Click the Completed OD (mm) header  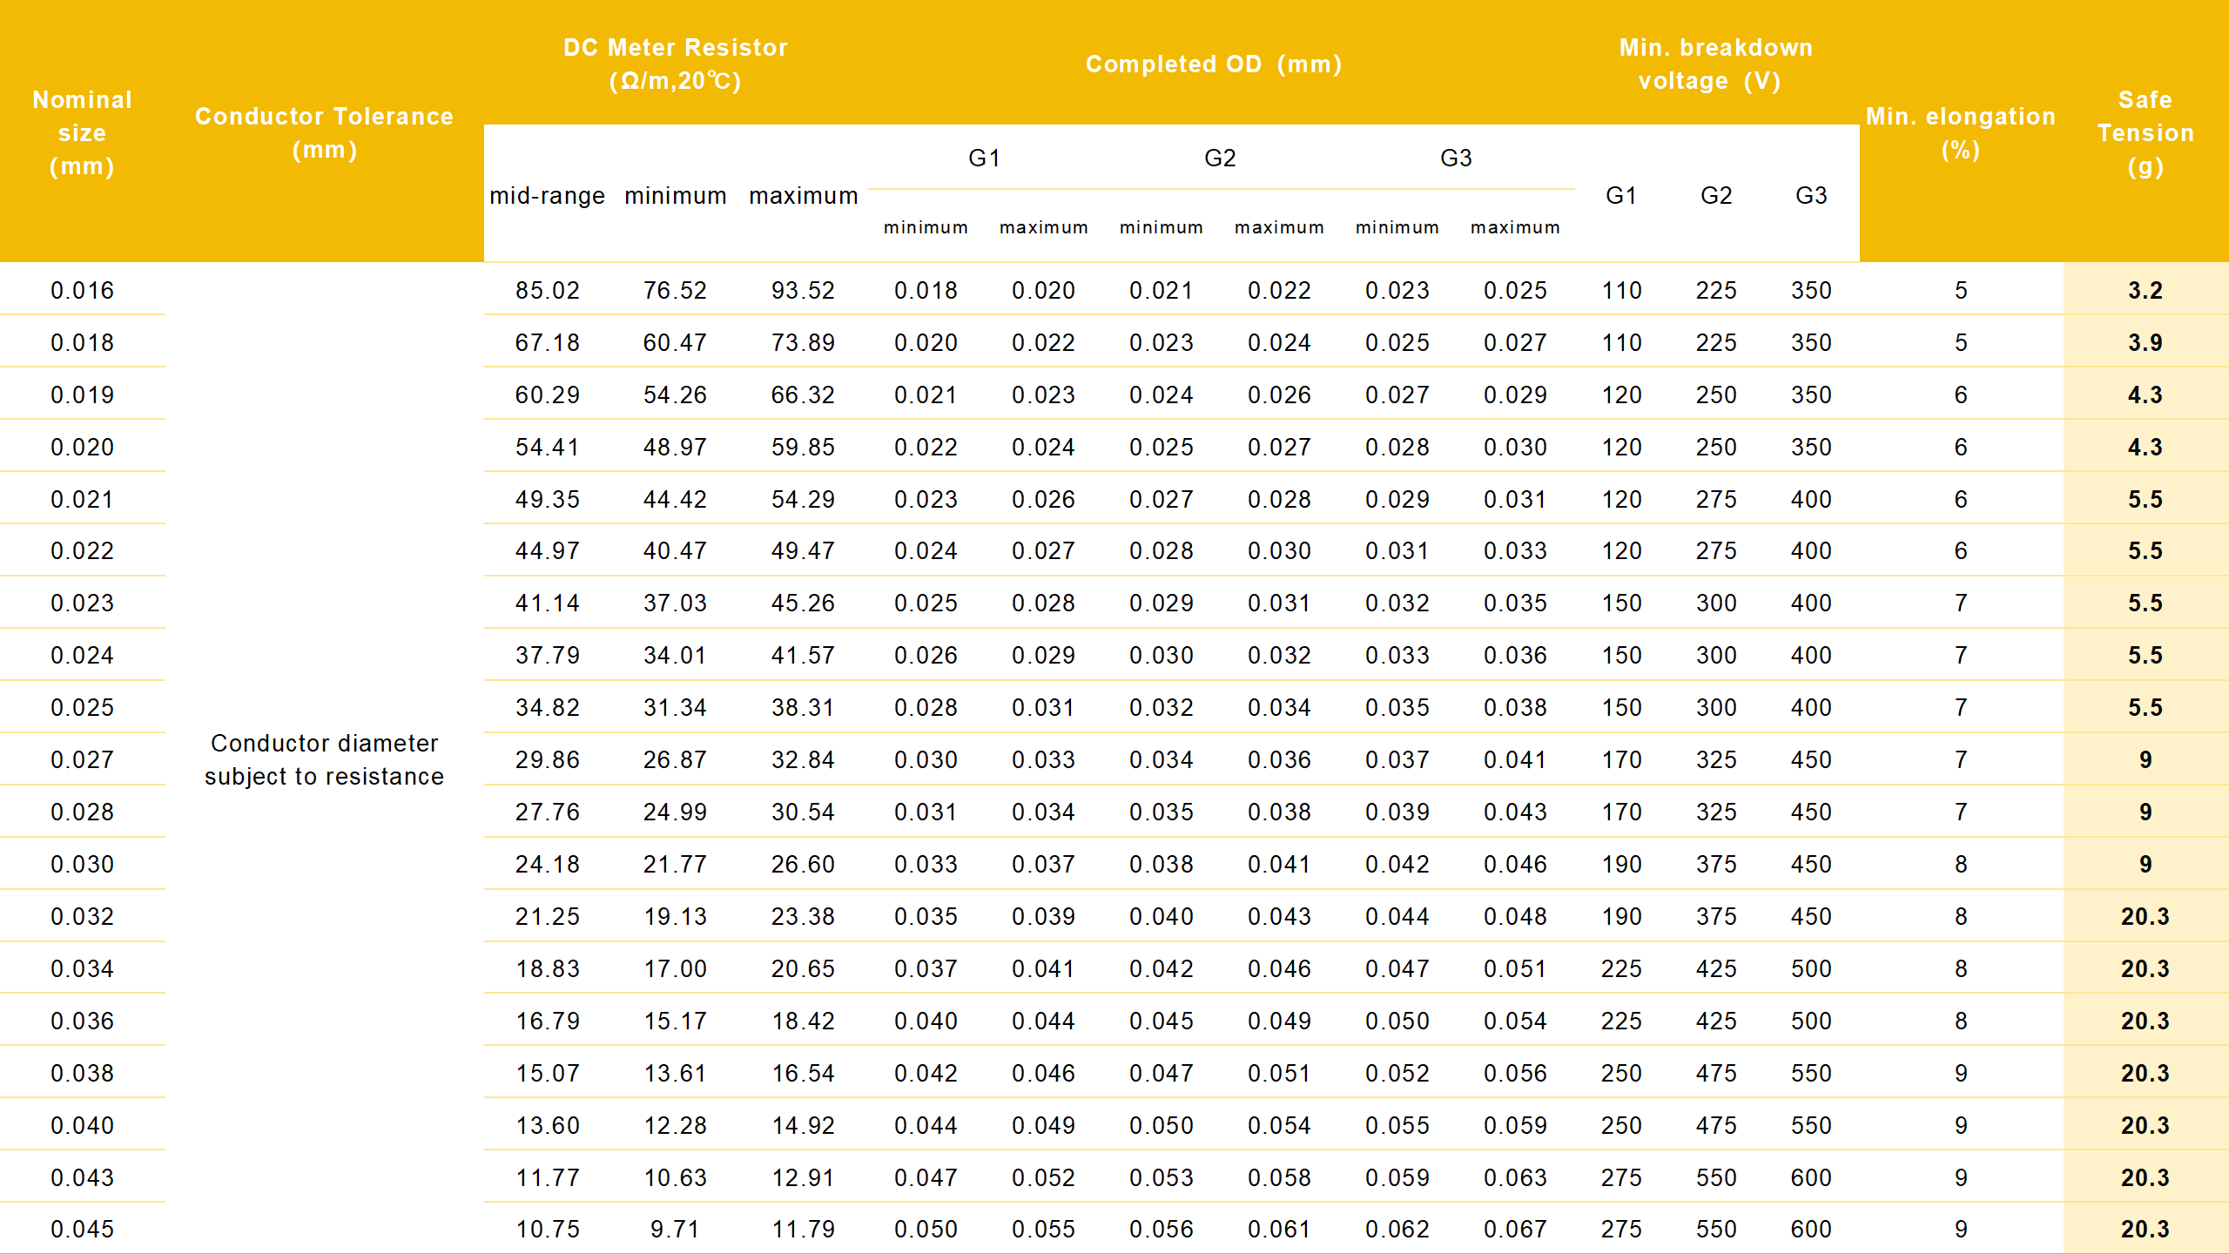click(x=1214, y=64)
